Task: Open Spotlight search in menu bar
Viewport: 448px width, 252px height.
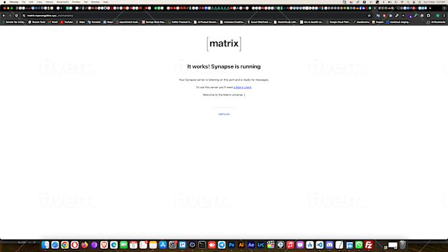Action: pos(408,2)
